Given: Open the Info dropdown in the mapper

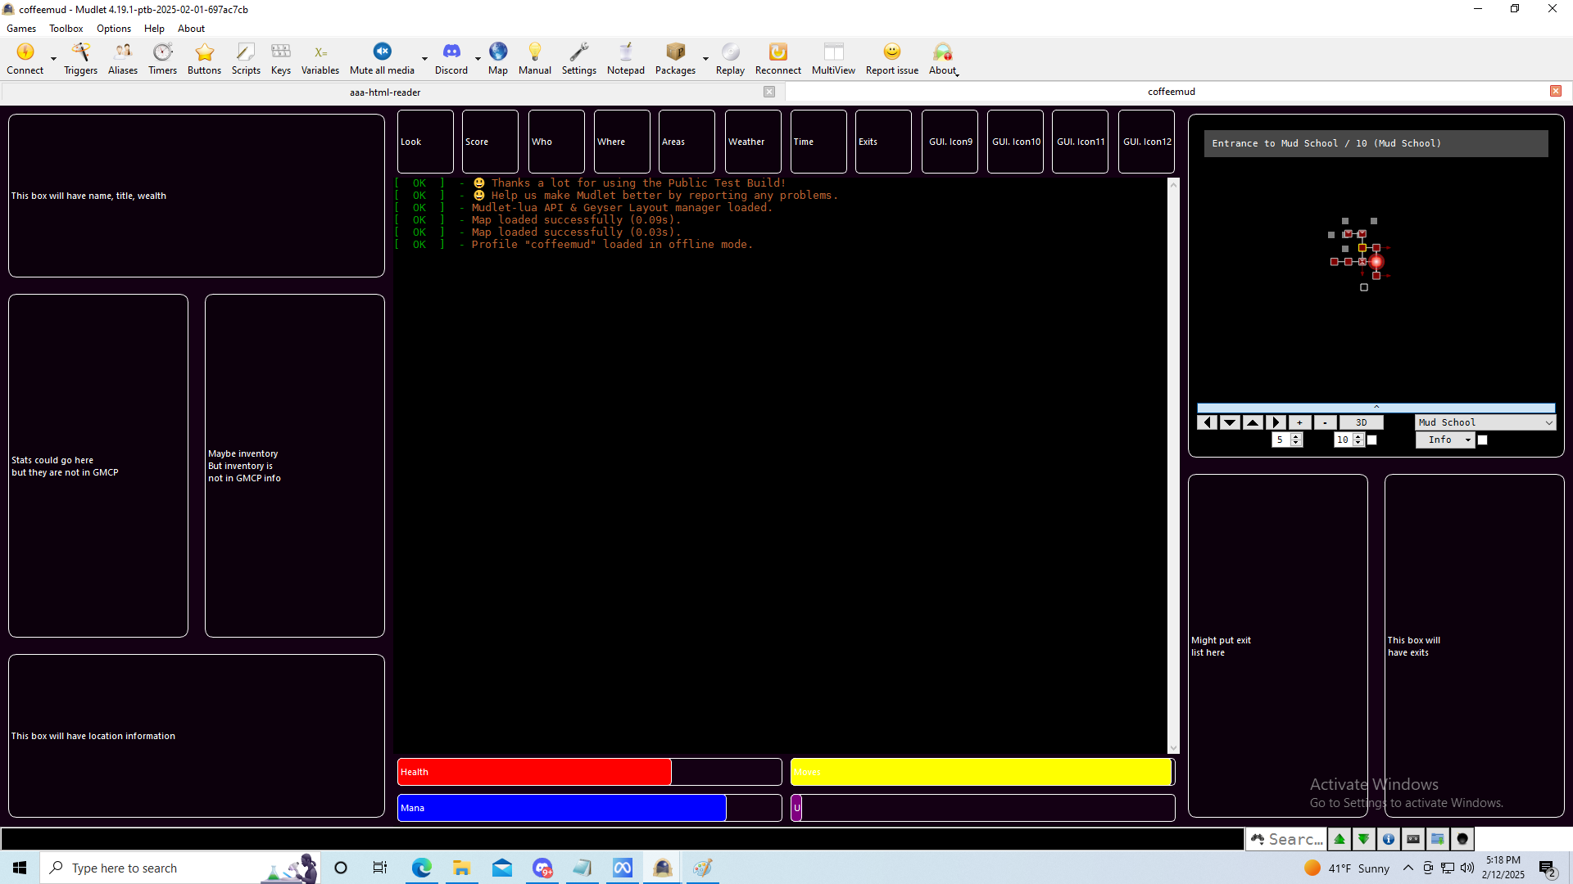Looking at the screenshot, I should (1444, 440).
